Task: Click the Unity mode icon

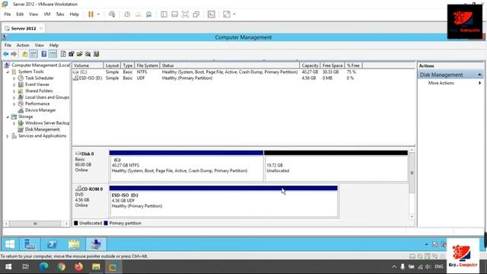Action: (196, 14)
